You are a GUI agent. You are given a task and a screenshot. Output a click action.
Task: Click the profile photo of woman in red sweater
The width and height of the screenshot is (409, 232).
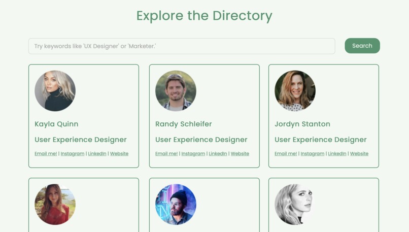point(55,205)
